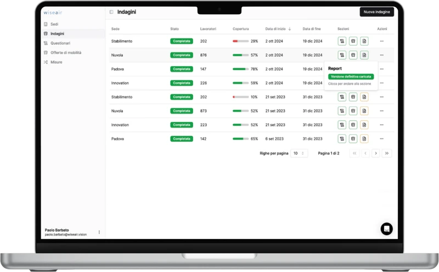
Task: Select the Copertura column header
Action: coord(240,29)
